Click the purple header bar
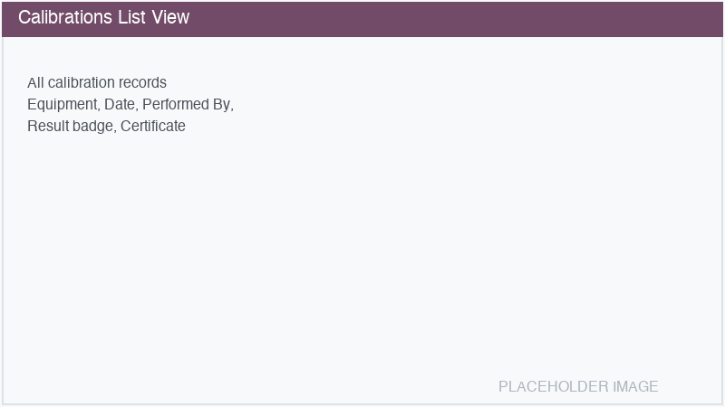 click(x=453, y=18)
